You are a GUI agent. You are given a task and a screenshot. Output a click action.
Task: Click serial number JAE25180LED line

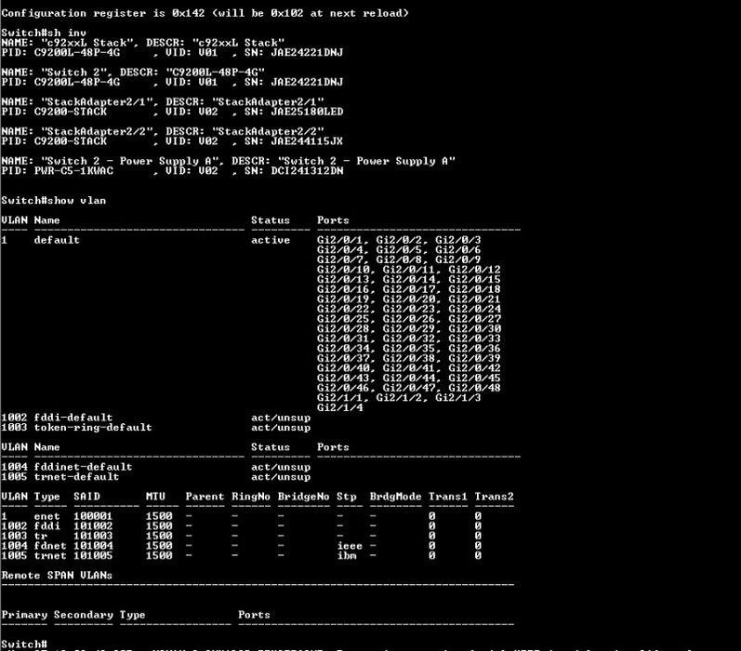coord(172,112)
